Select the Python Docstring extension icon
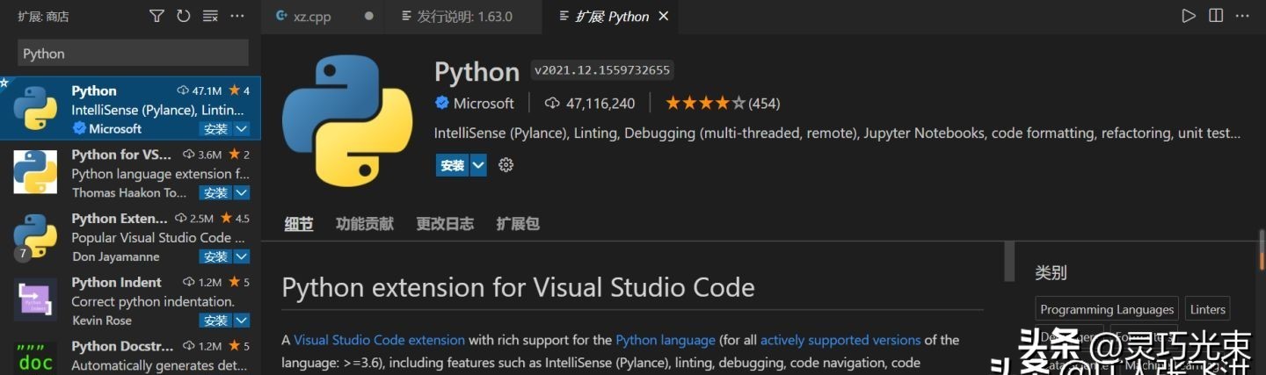 35,358
